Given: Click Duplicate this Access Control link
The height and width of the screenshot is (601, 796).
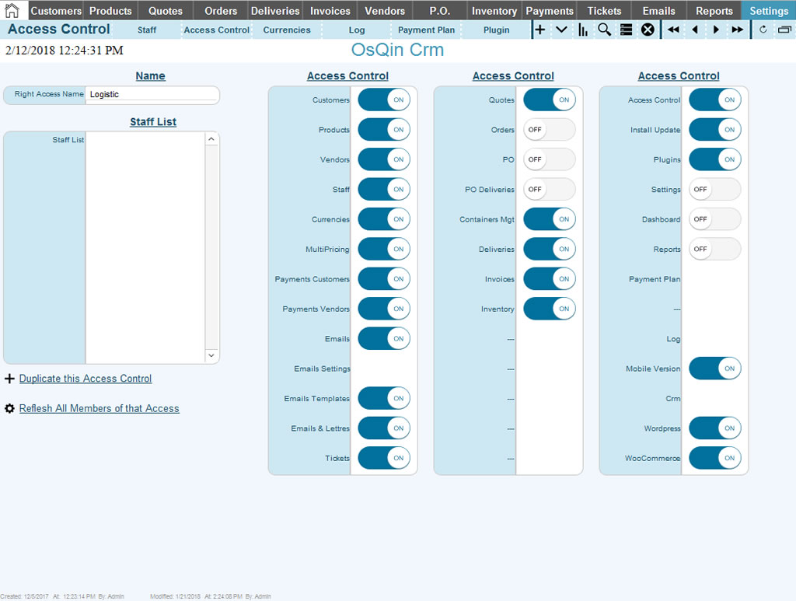Looking at the screenshot, I should pyautogui.click(x=86, y=379).
